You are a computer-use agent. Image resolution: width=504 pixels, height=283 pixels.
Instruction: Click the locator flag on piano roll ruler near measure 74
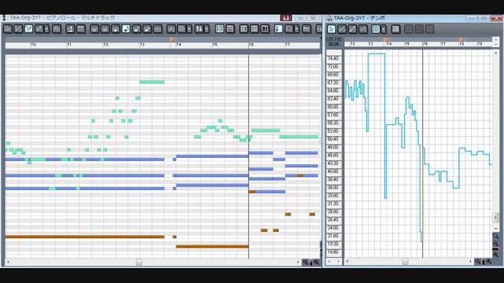172,39
